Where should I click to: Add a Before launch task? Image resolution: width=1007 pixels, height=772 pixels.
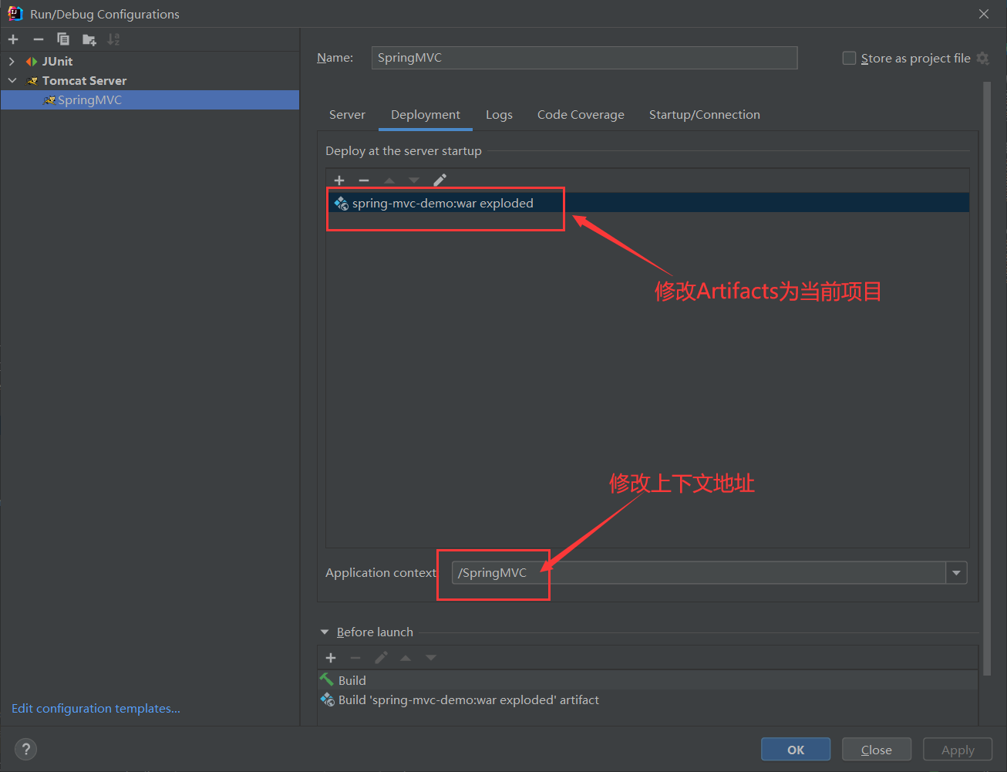pos(331,658)
